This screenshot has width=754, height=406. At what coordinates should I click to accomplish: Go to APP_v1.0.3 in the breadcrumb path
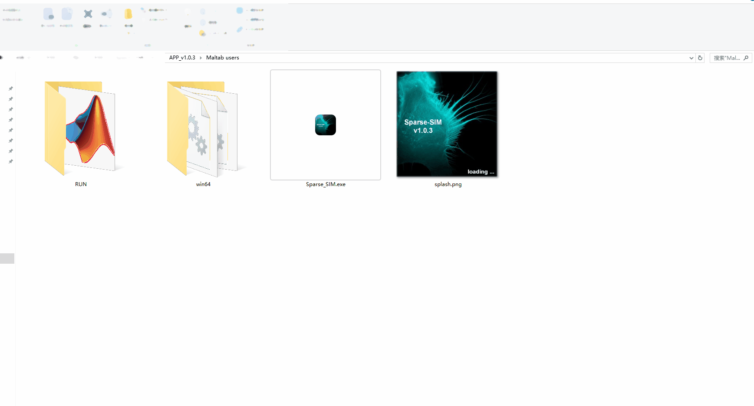[182, 58]
